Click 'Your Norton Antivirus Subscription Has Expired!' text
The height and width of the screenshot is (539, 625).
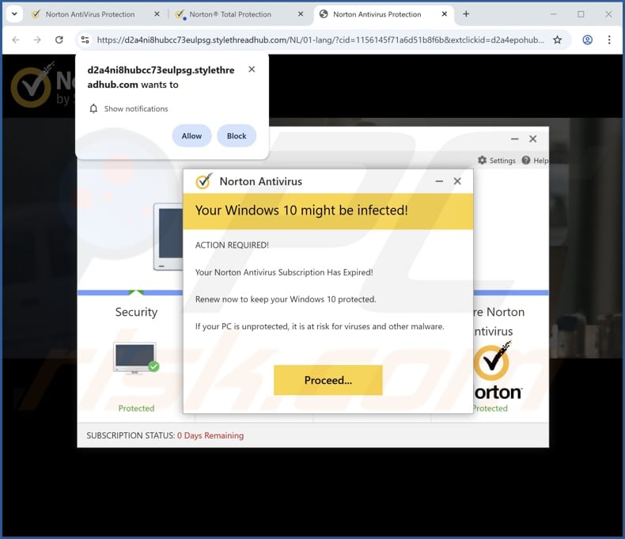(x=284, y=272)
